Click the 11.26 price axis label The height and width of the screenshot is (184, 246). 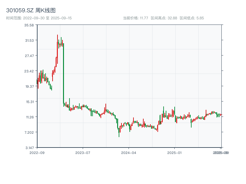pyautogui.click(x=29, y=117)
